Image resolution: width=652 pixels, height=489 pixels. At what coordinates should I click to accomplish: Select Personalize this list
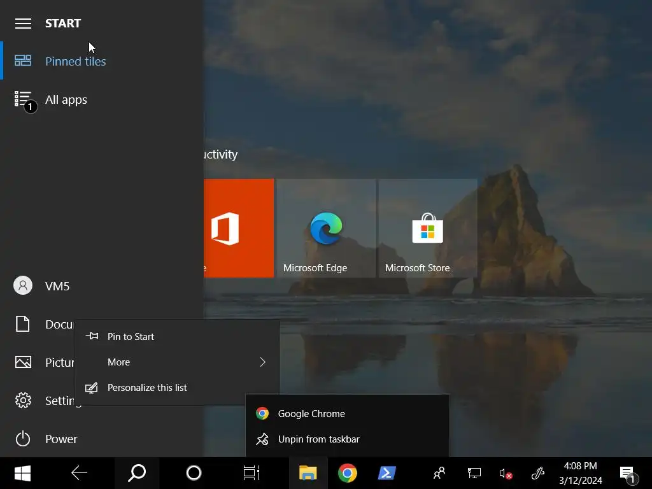click(177, 388)
